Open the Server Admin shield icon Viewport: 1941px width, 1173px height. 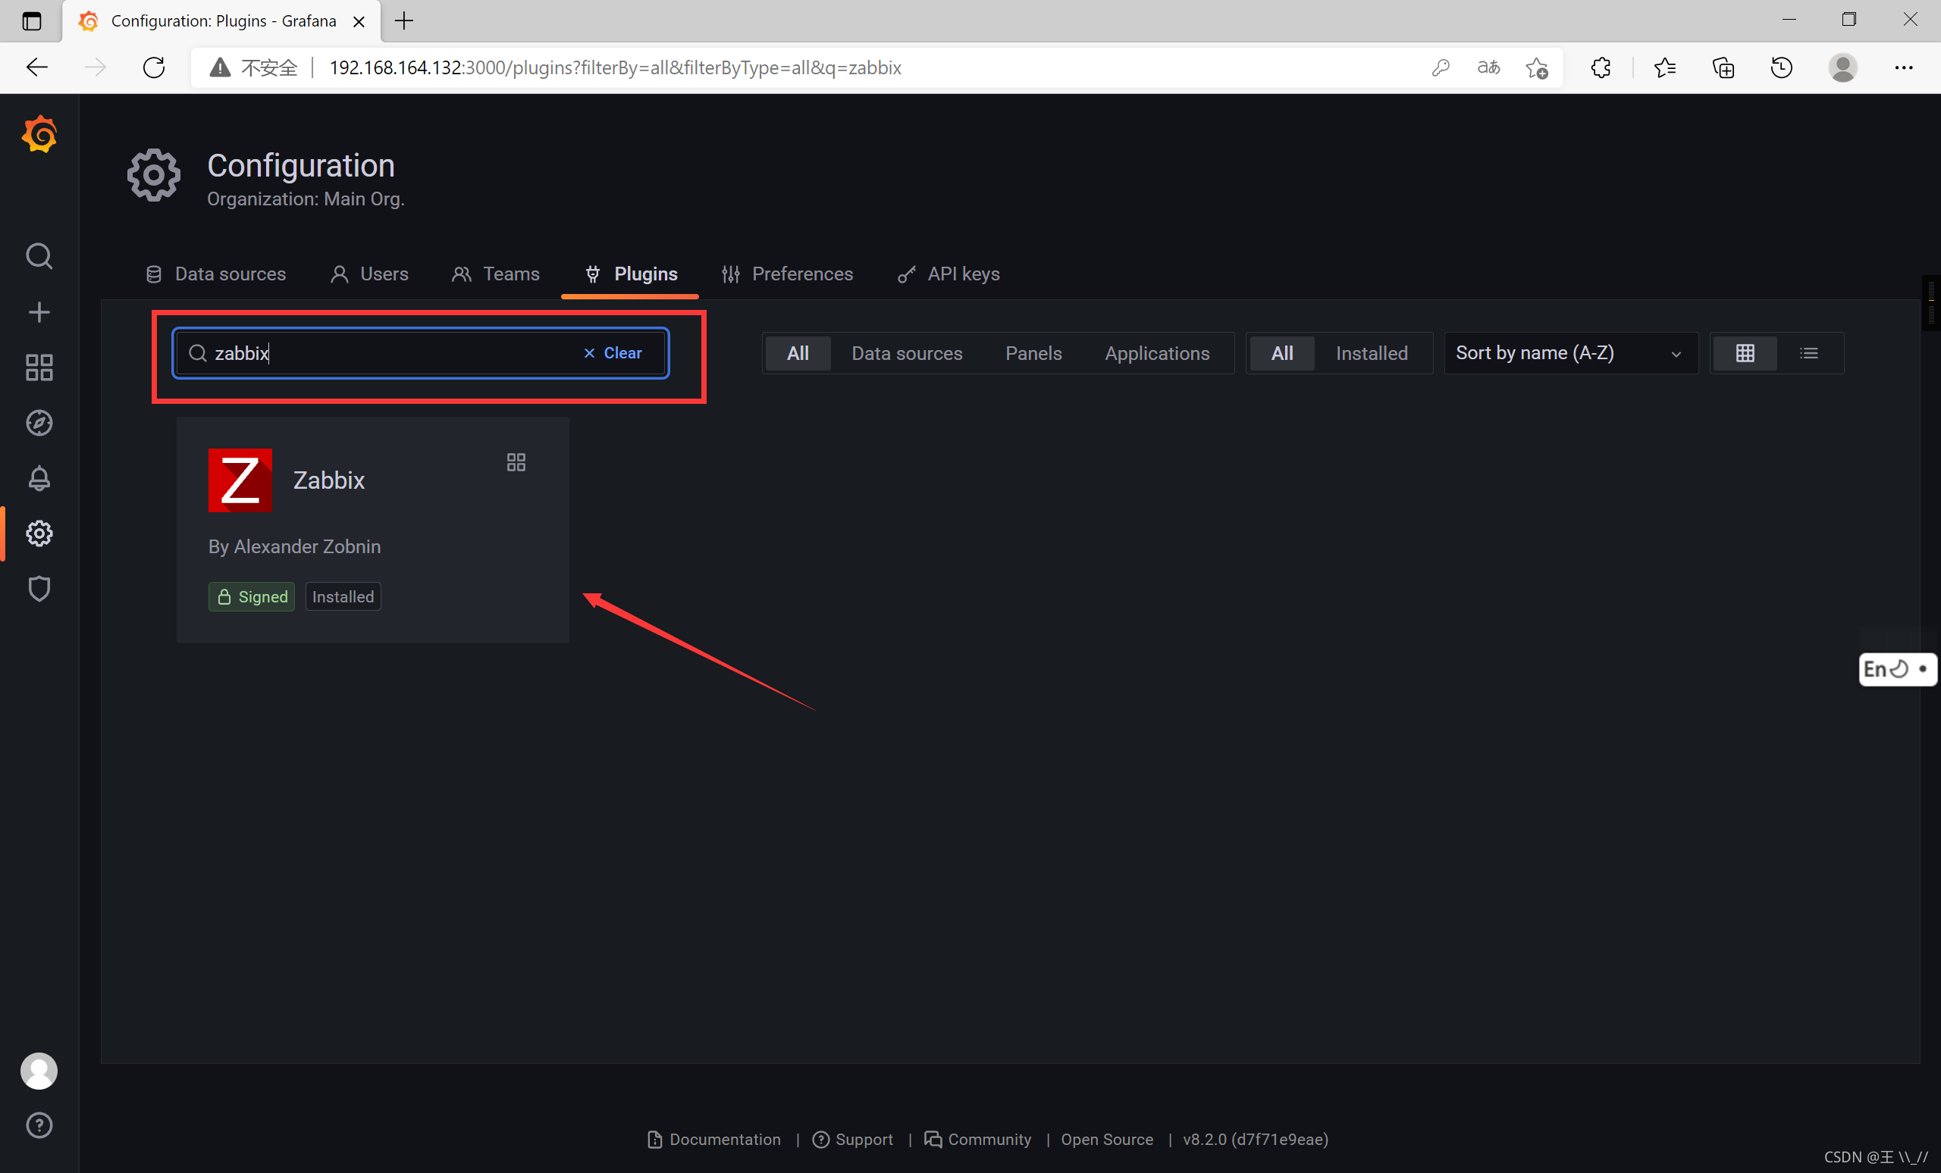pos(39,589)
